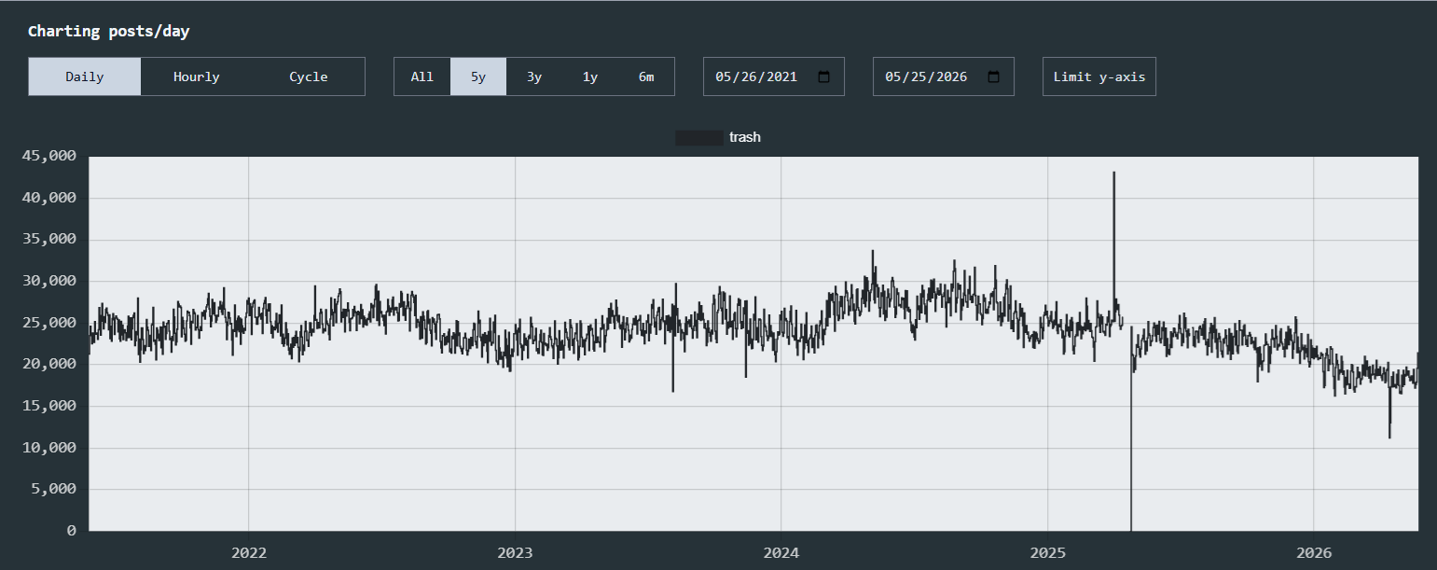The image size is (1437, 570).
Task: Click the trash legend label text
Action: (745, 137)
